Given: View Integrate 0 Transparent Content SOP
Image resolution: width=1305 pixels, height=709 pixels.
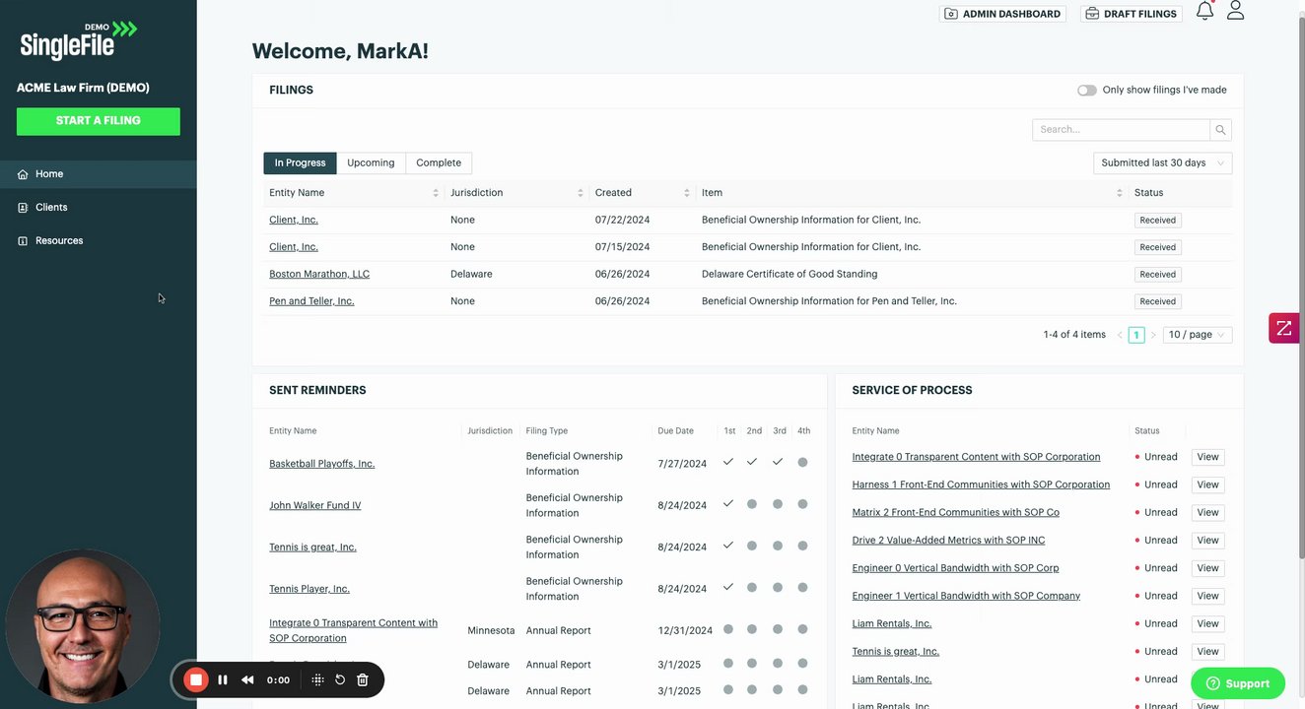Looking at the screenshot, I should click(1208, 457).
